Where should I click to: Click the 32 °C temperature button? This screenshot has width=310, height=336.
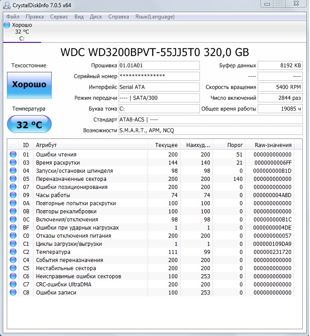point(29,125)
